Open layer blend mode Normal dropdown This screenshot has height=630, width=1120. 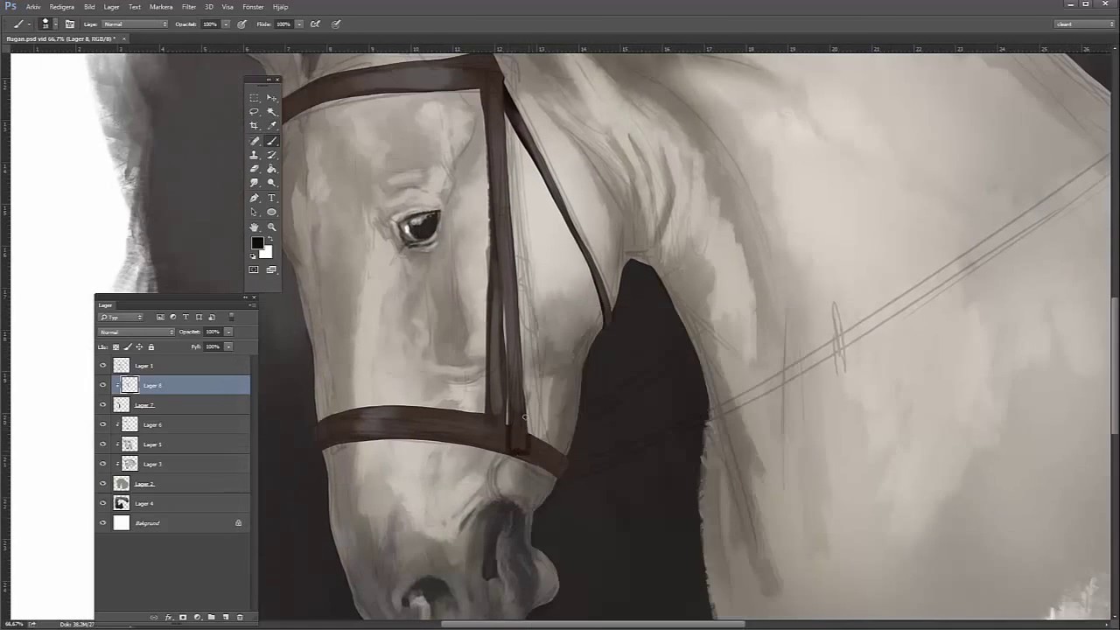(x=136, y=332)
